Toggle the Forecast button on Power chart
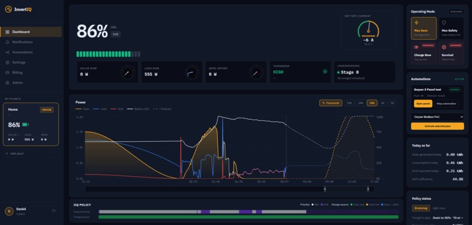 (x=330, y=103)
